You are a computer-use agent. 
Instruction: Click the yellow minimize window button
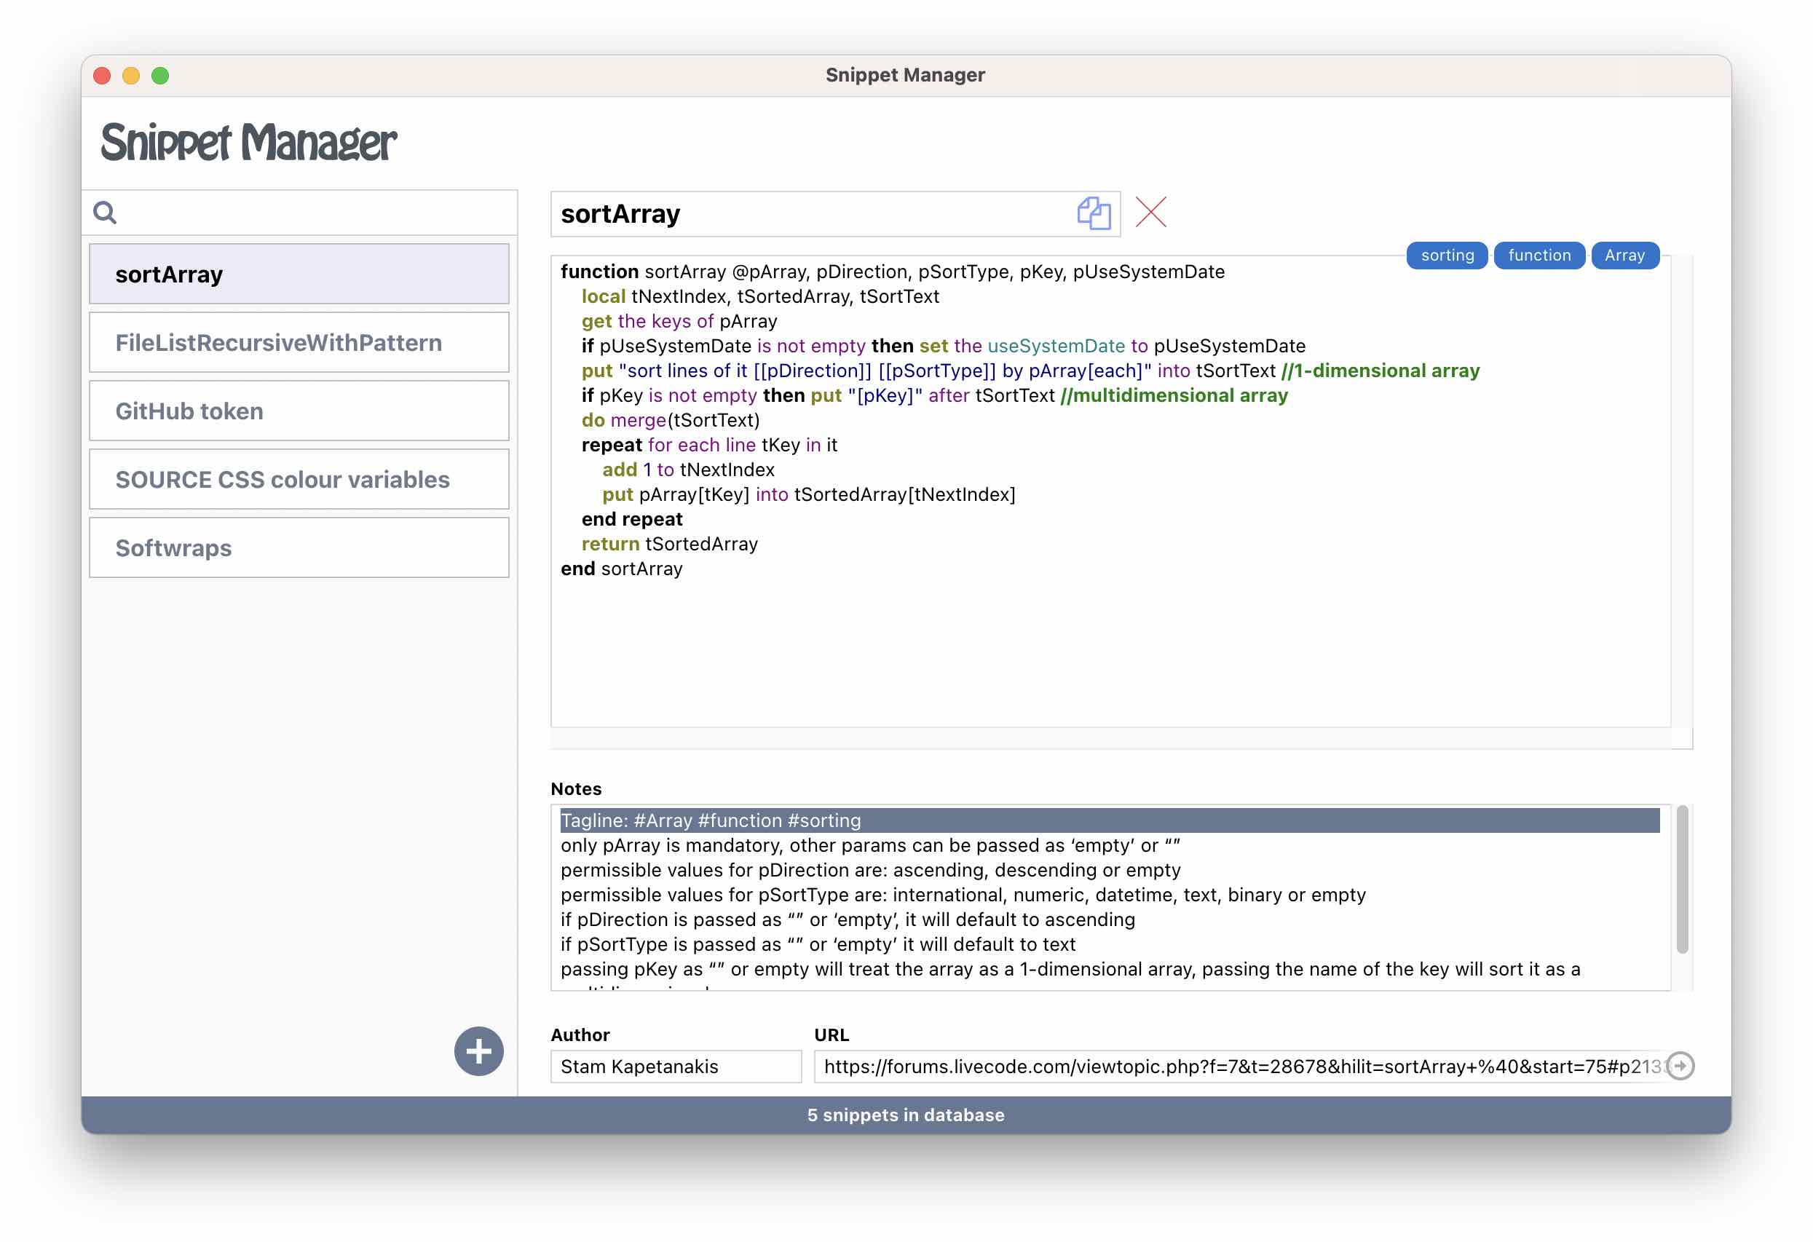coord(131,76)
